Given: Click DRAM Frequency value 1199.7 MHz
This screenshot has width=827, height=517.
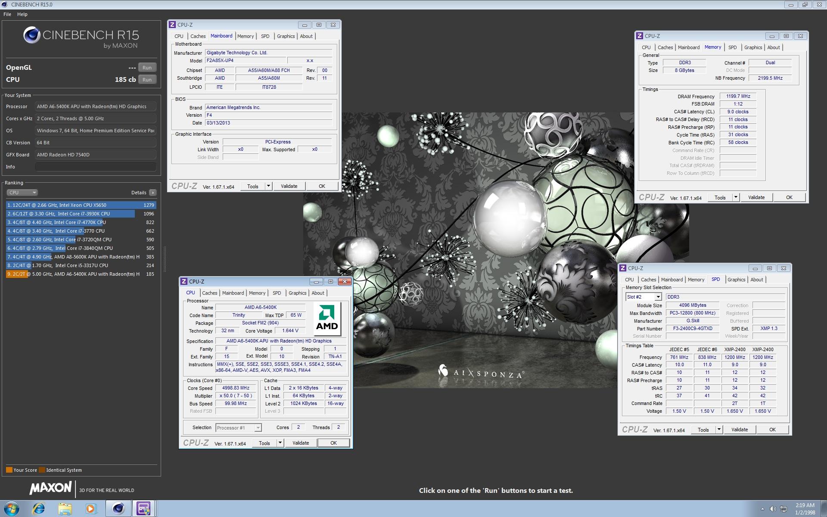Looking at the screenshot, I should (738, 97).
